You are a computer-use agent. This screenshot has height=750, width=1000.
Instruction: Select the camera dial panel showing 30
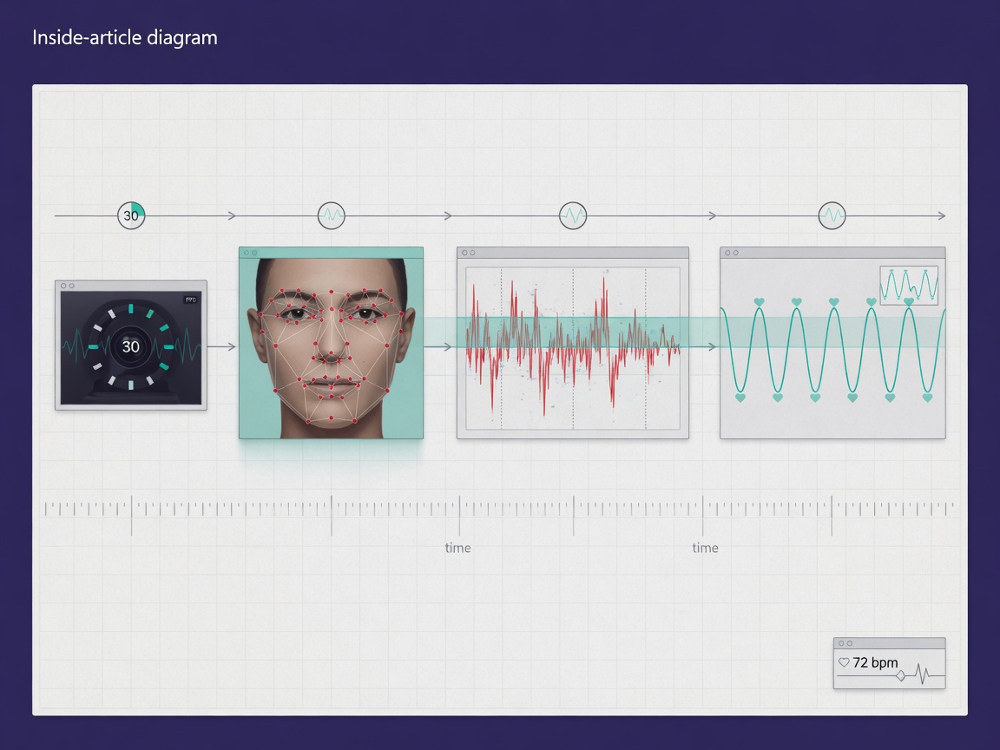click(x=131, y=345)
